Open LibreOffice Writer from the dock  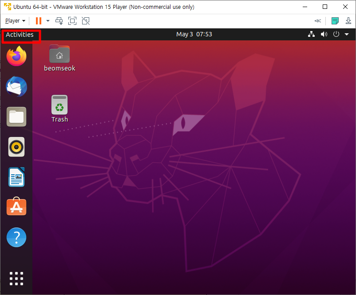(16, 177)
